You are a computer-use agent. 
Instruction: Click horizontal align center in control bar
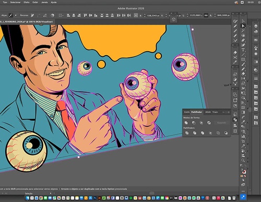(x=74, y=16)
